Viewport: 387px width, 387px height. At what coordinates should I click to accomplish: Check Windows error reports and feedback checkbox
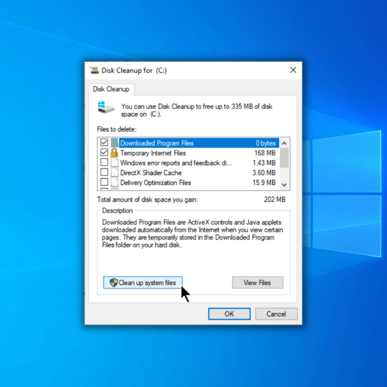point(104,162)
